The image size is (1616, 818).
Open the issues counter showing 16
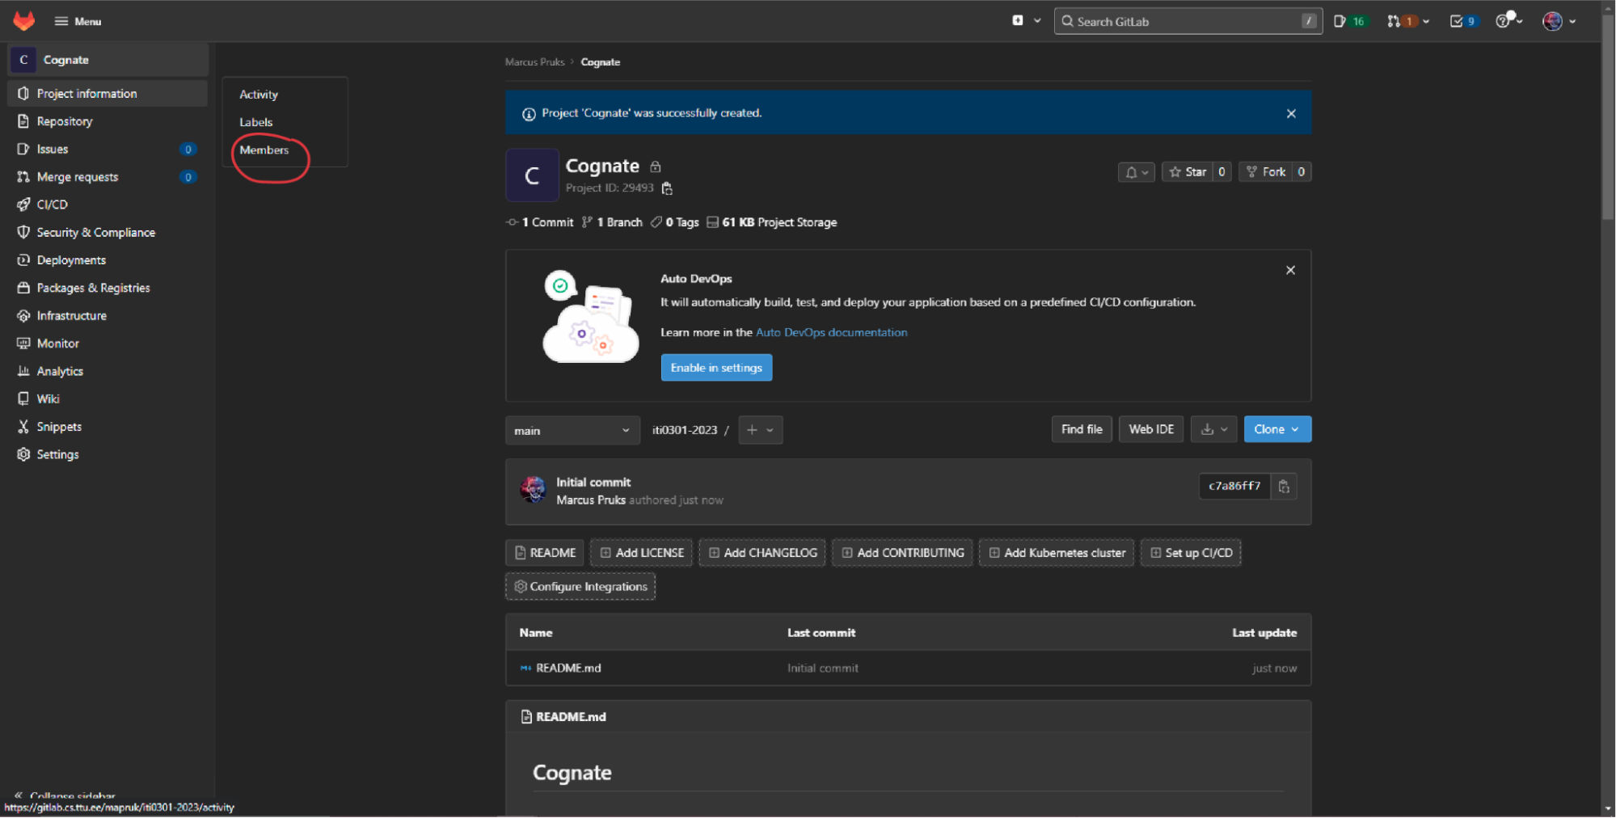pyautogui.click(x=1350, y=21)
